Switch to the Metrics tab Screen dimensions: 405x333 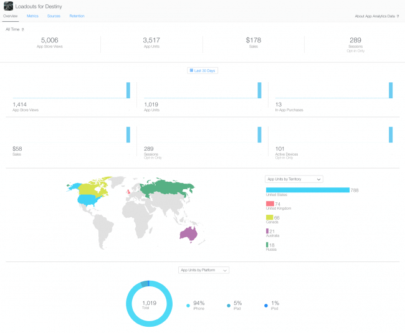point(32,16)
